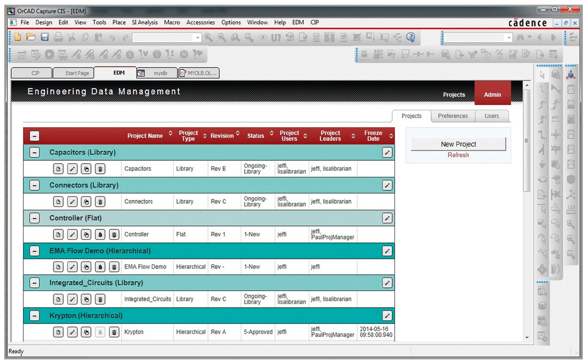This screenshot has width=585, height=362.
Task: Click the vertical scrollbar down arrow
Action: (x=527, y=338)
